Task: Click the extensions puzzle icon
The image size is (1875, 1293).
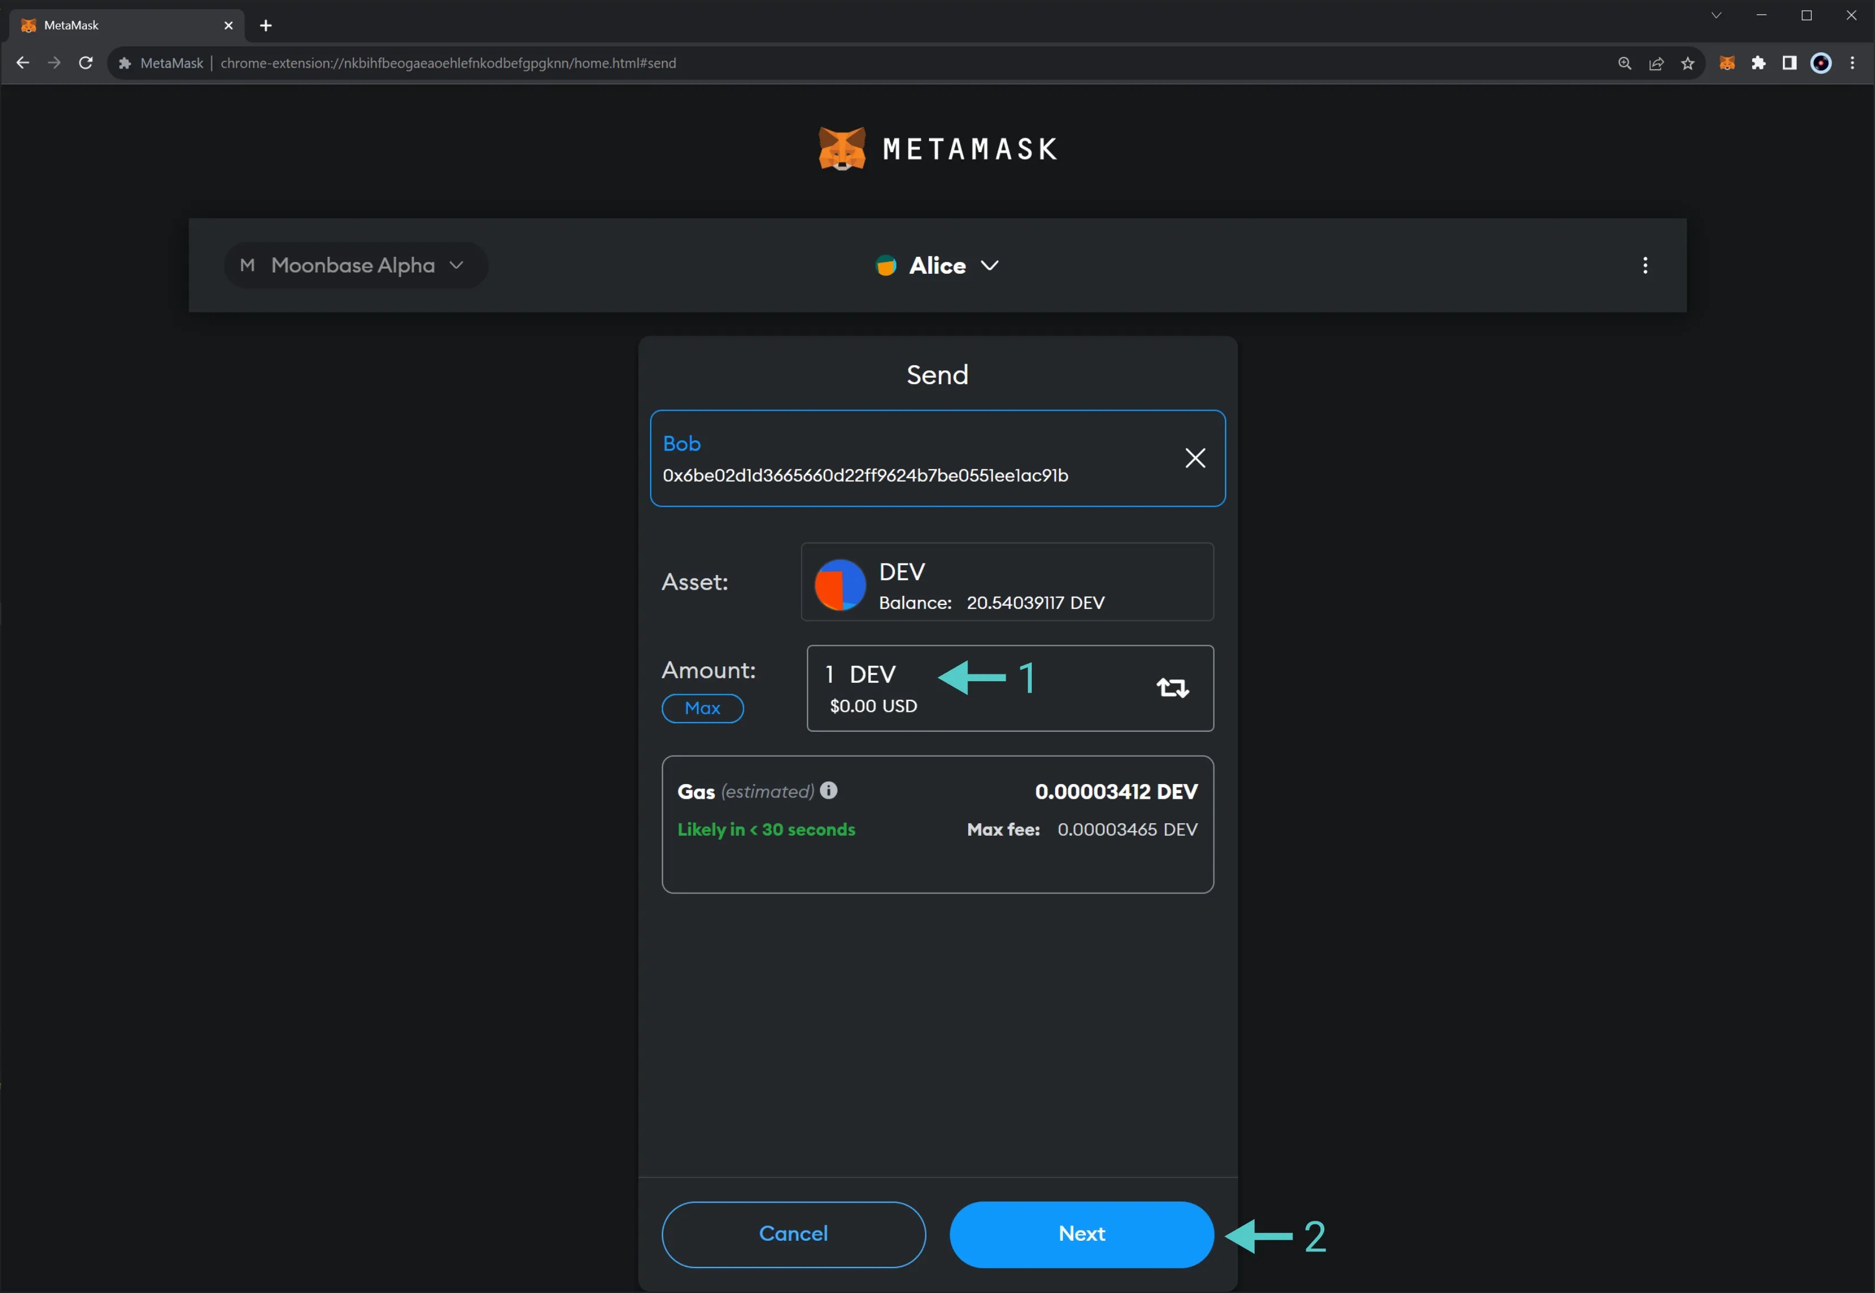Action: 1757,62
